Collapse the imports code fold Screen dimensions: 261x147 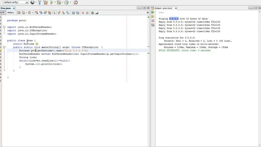(x=4, y=27)
